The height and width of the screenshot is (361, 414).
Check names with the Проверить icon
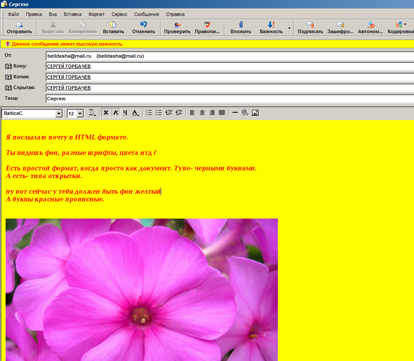177,25
